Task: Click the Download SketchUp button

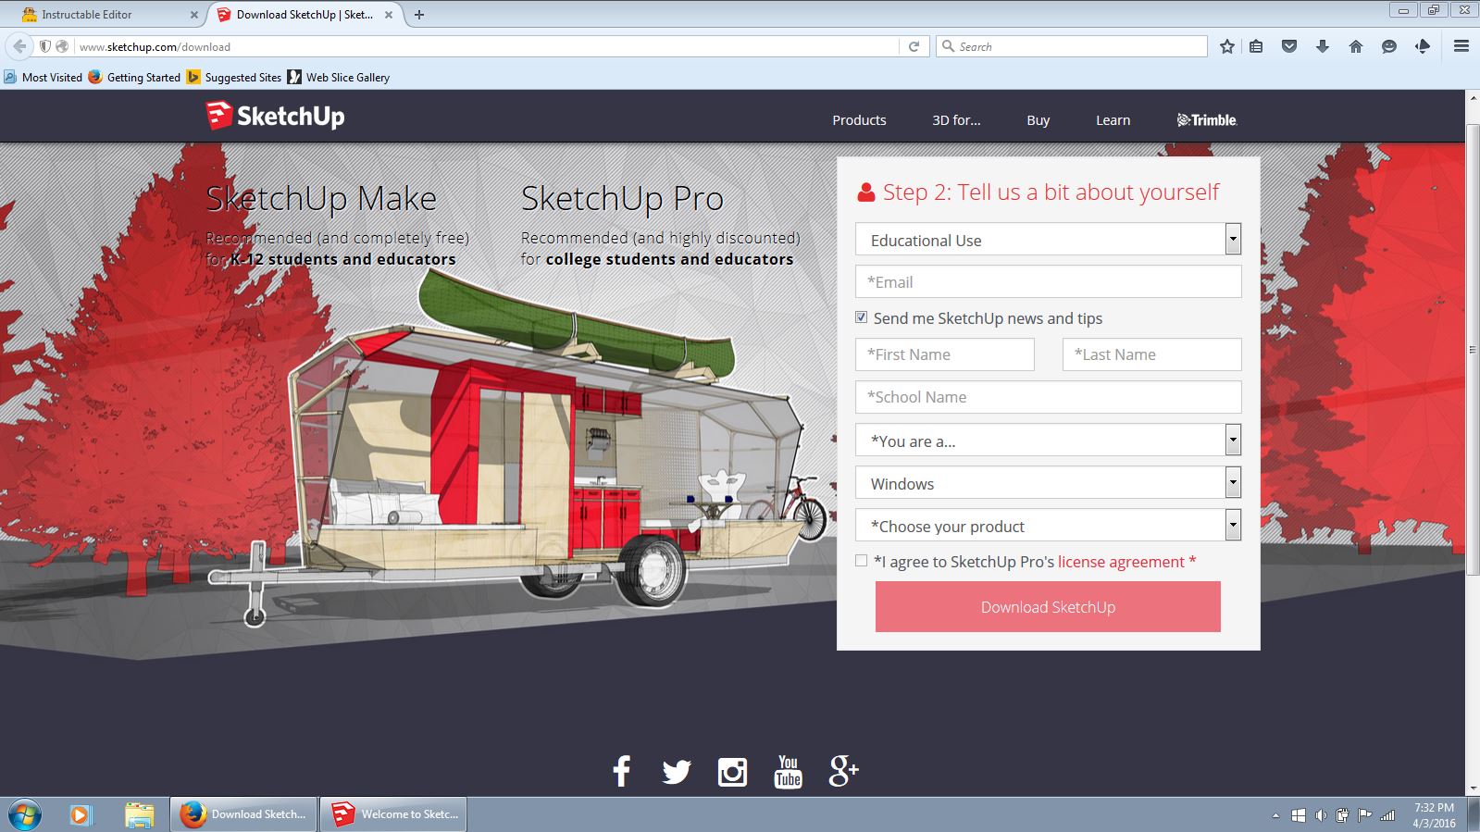Action: (1048, 607)
